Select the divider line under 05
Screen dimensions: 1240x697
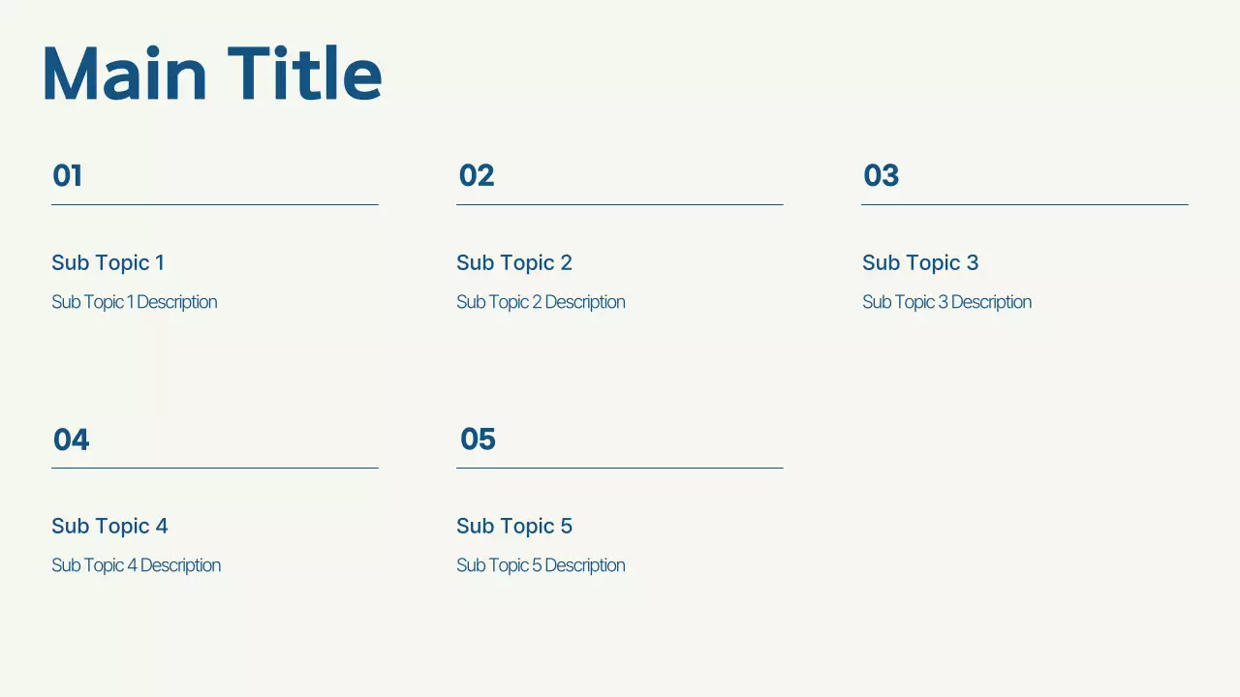[619, 468]
